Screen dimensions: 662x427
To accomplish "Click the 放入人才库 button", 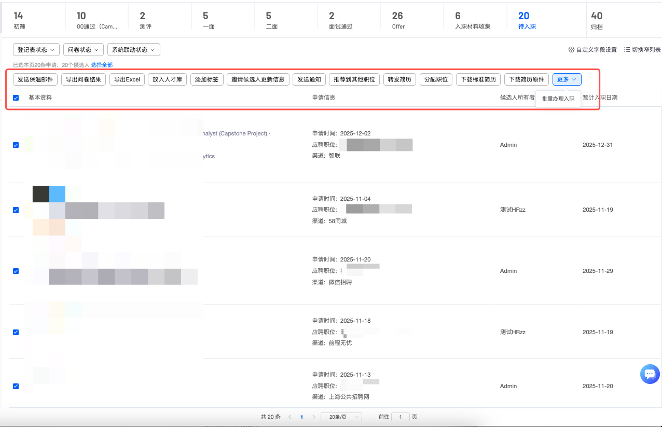I will 168,79.
